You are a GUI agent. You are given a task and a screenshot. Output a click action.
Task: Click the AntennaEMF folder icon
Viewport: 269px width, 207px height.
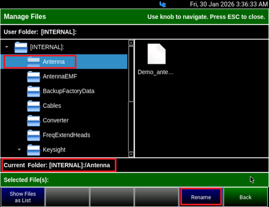(x=33, y=76)
